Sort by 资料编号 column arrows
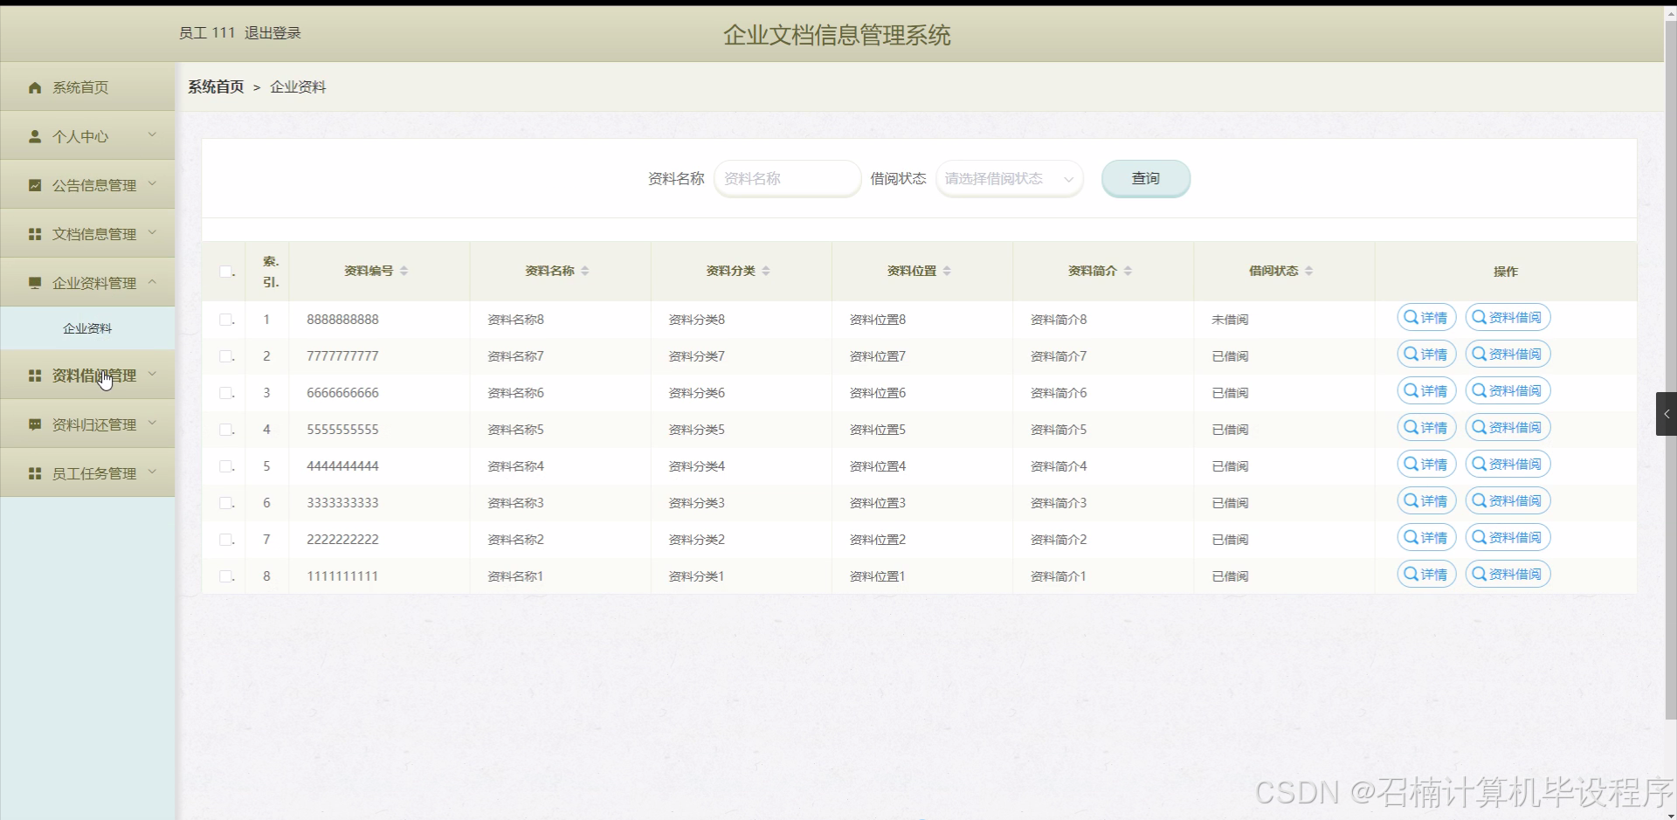The height and width of the screenshot is (820, 1677). coord(404,271)
